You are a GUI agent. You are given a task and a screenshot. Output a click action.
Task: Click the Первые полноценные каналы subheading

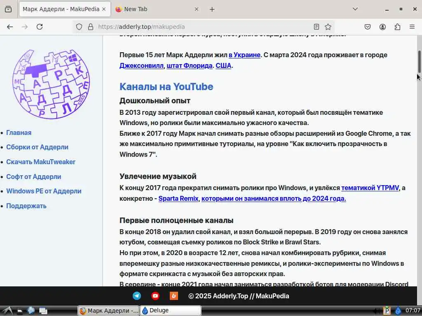click(176, 221)
